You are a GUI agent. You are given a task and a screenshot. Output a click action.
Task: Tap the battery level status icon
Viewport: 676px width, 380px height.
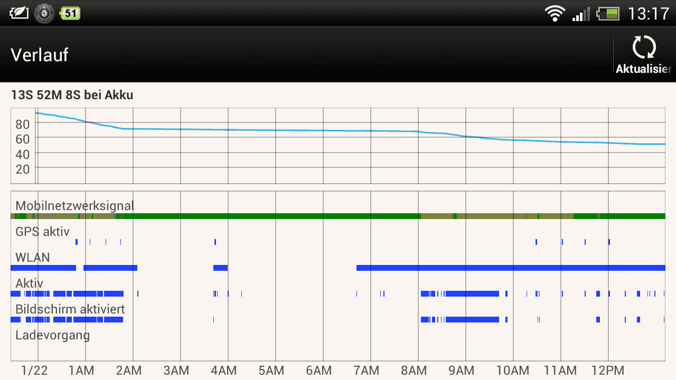(608, 13)
